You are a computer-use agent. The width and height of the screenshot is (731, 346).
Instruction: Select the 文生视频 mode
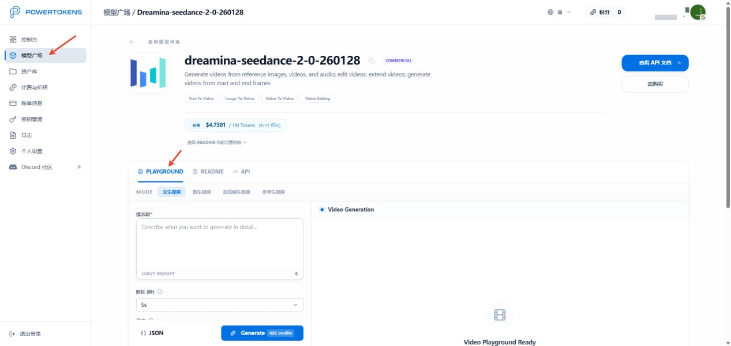pyautogui.click(x=171, y=192)
